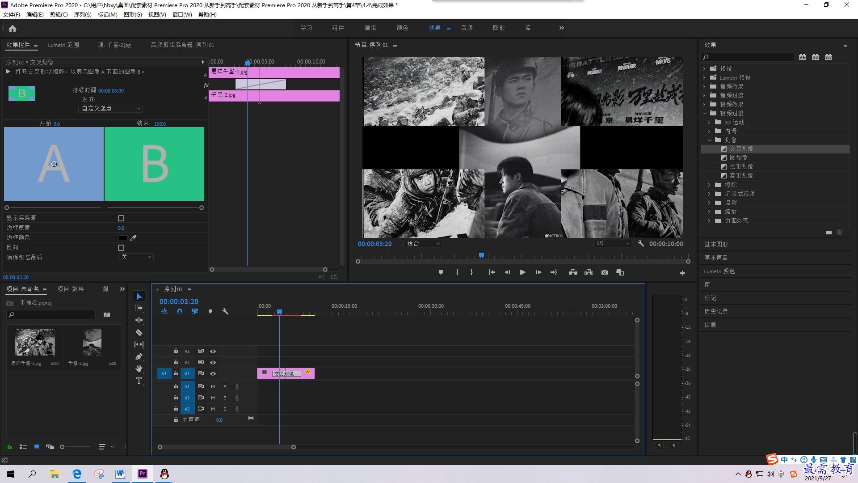Screen dimensions: 858x483
Task: Select the 菱形划像 transition
Action: [741, 176]
